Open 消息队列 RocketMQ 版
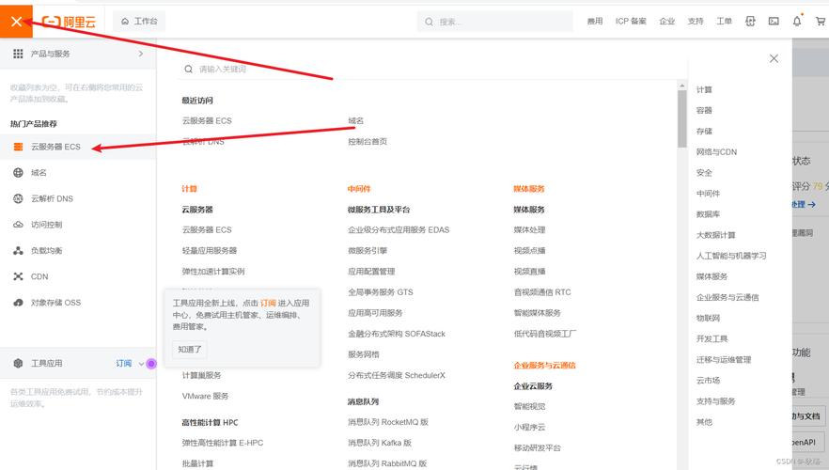 click(x=388, y=422)
